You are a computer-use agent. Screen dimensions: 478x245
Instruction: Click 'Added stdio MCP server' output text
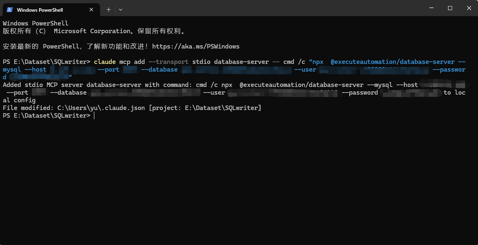coord(42,85)
